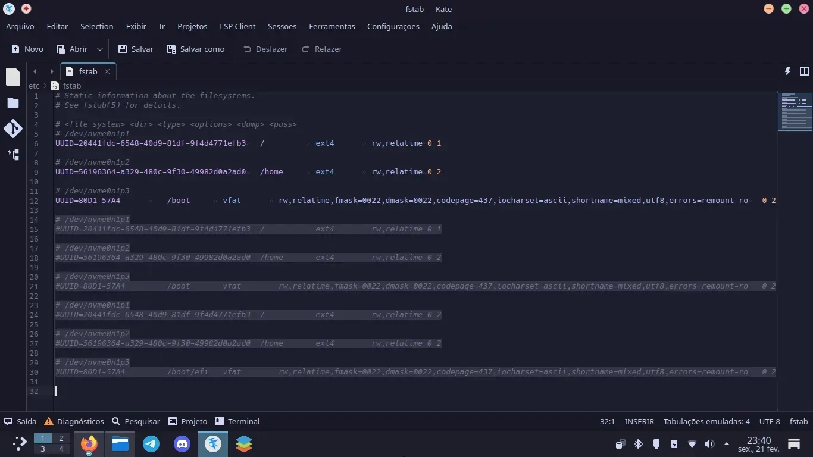The height and width of the screenshot is (457, 813).
Task: Click the document minimap scrollbar
Action: click(795, 111)
